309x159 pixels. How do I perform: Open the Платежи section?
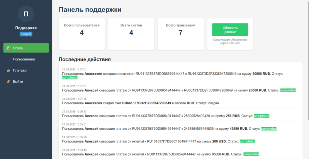(x=26, y=70)
